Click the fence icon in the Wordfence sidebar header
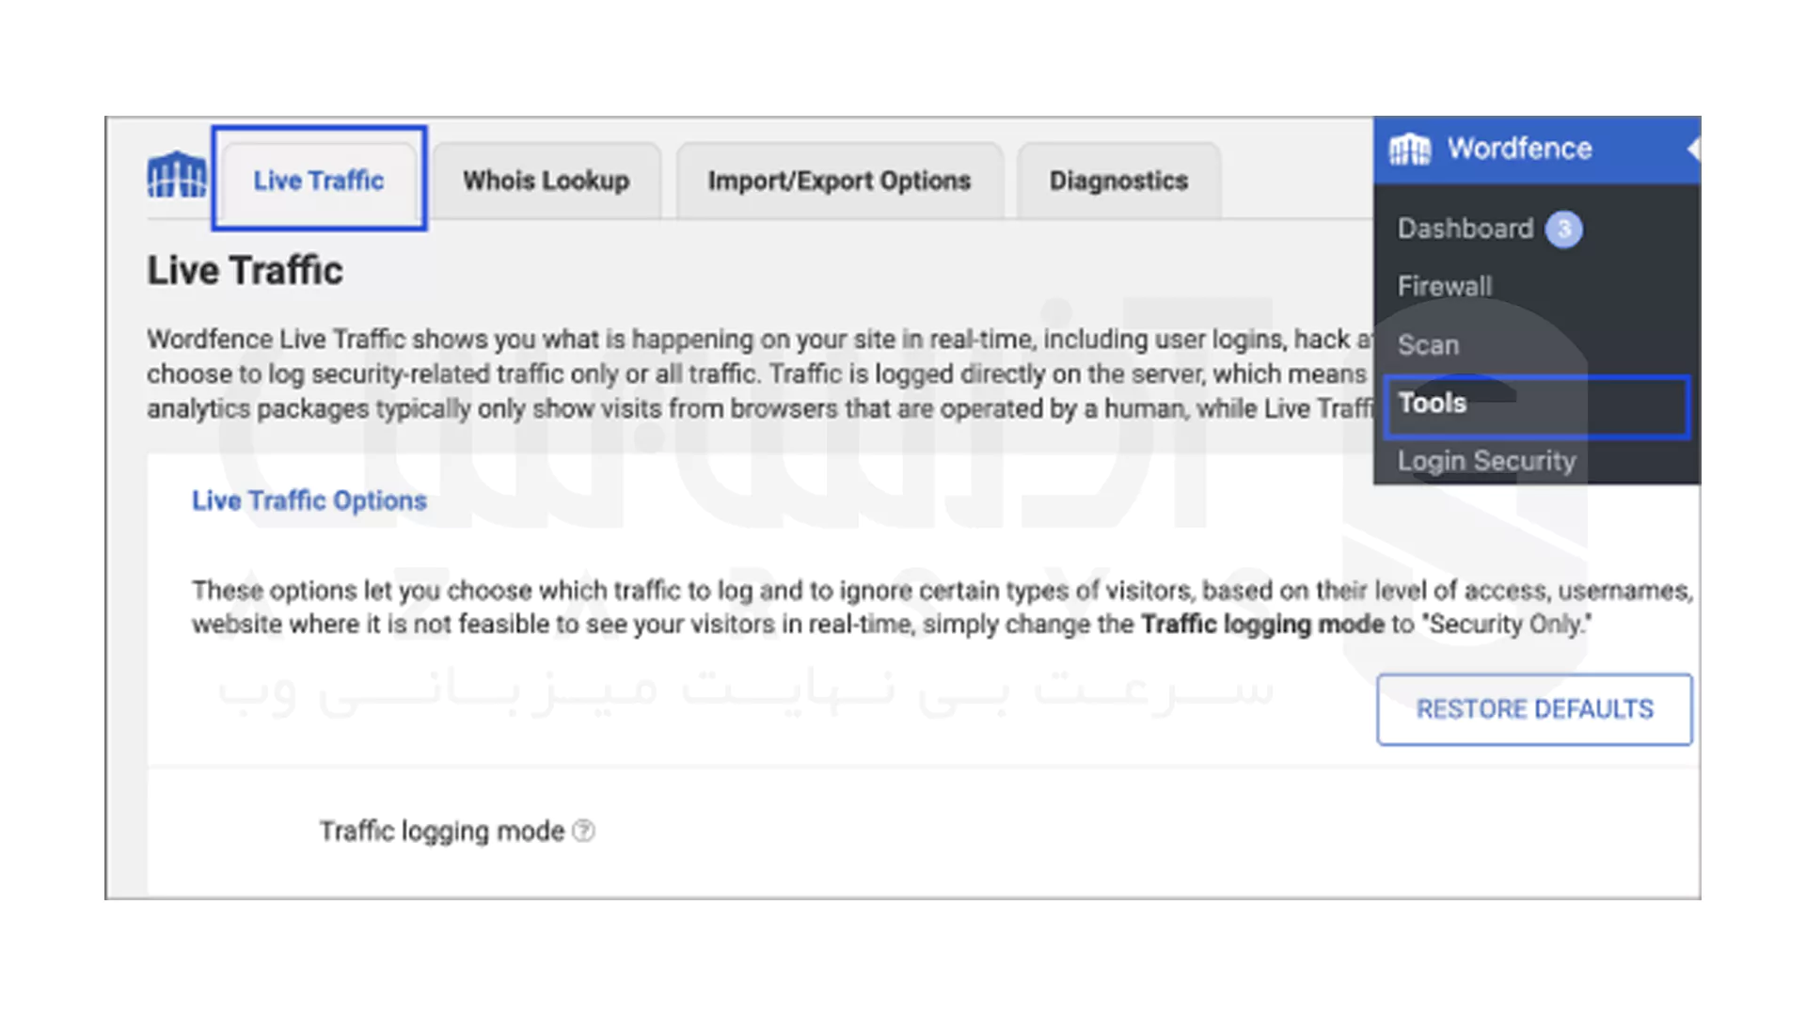 [1409, 149]
